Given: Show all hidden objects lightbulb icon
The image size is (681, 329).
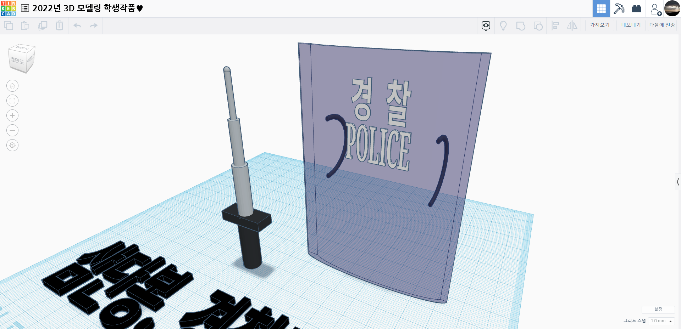Looking at the screenshot, I should 503,25.
